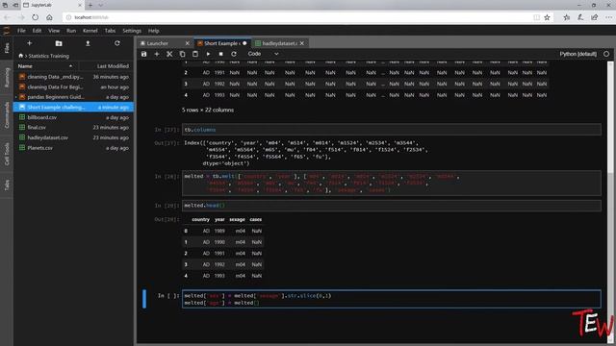Open the View menu
The height and width of the screenshot is (346, 616).
[x=54, y=31]
